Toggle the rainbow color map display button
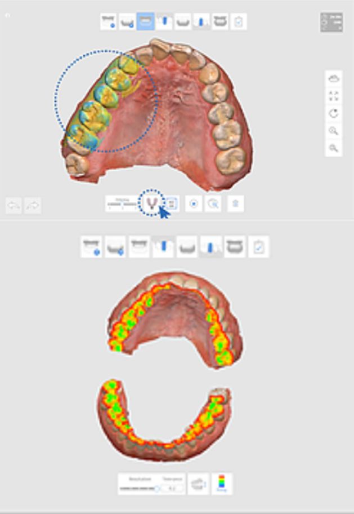The width and height of the screenshot is (354, 514). tap(222, 484)
